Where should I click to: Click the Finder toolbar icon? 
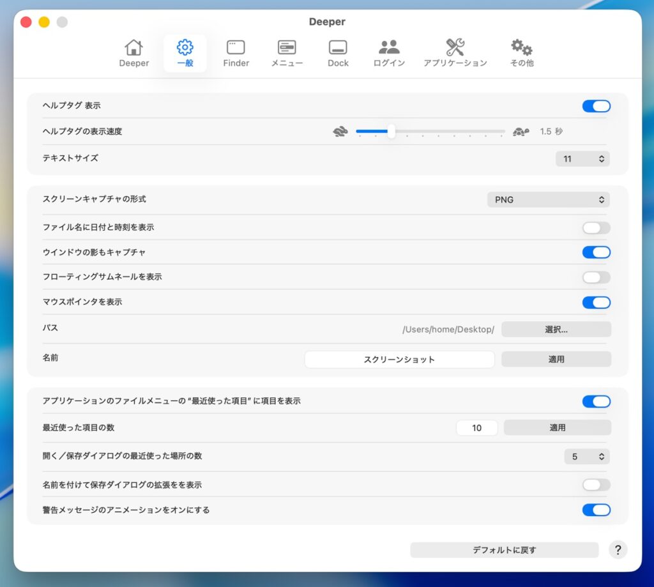point(236,48)
